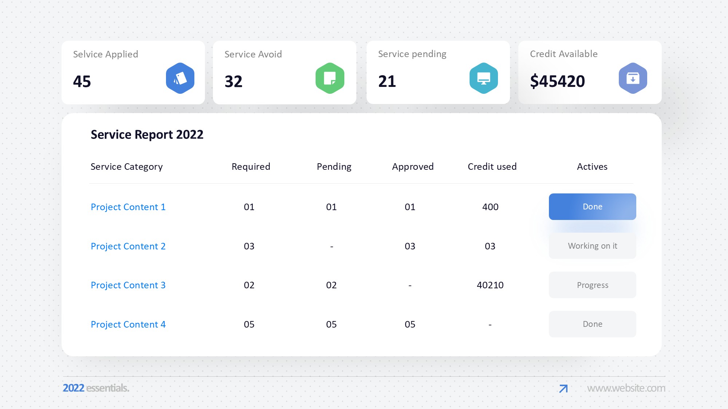This screenshot has width=728, height=409.
Task: Select the Project Content 3 link
Action: coord(128,285)
